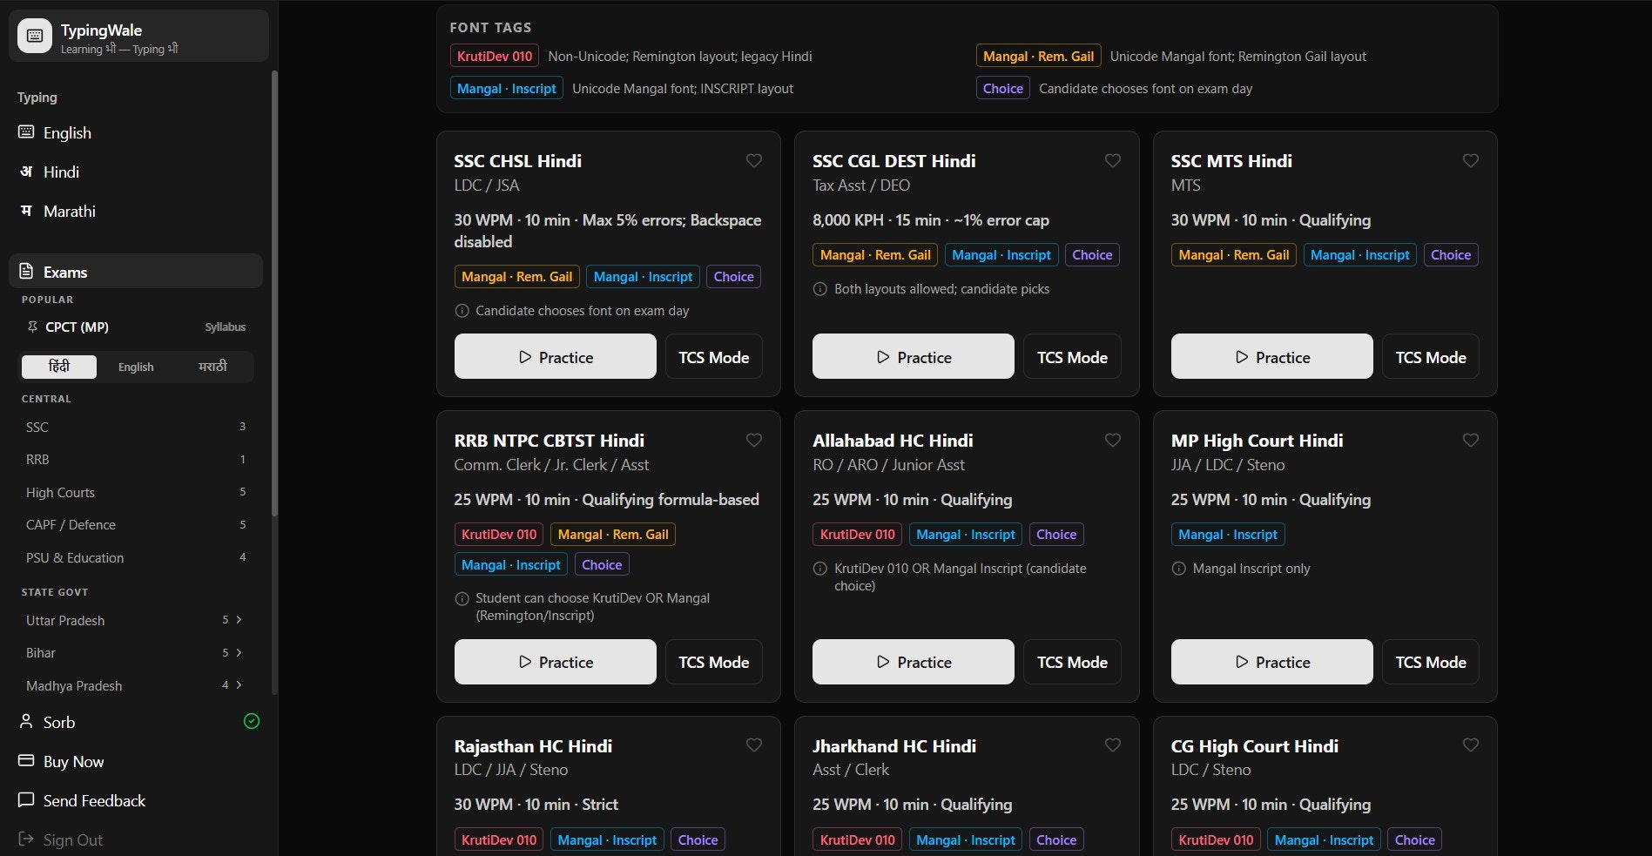Switch to the English language tab
1652x856 pixels.
136,367
